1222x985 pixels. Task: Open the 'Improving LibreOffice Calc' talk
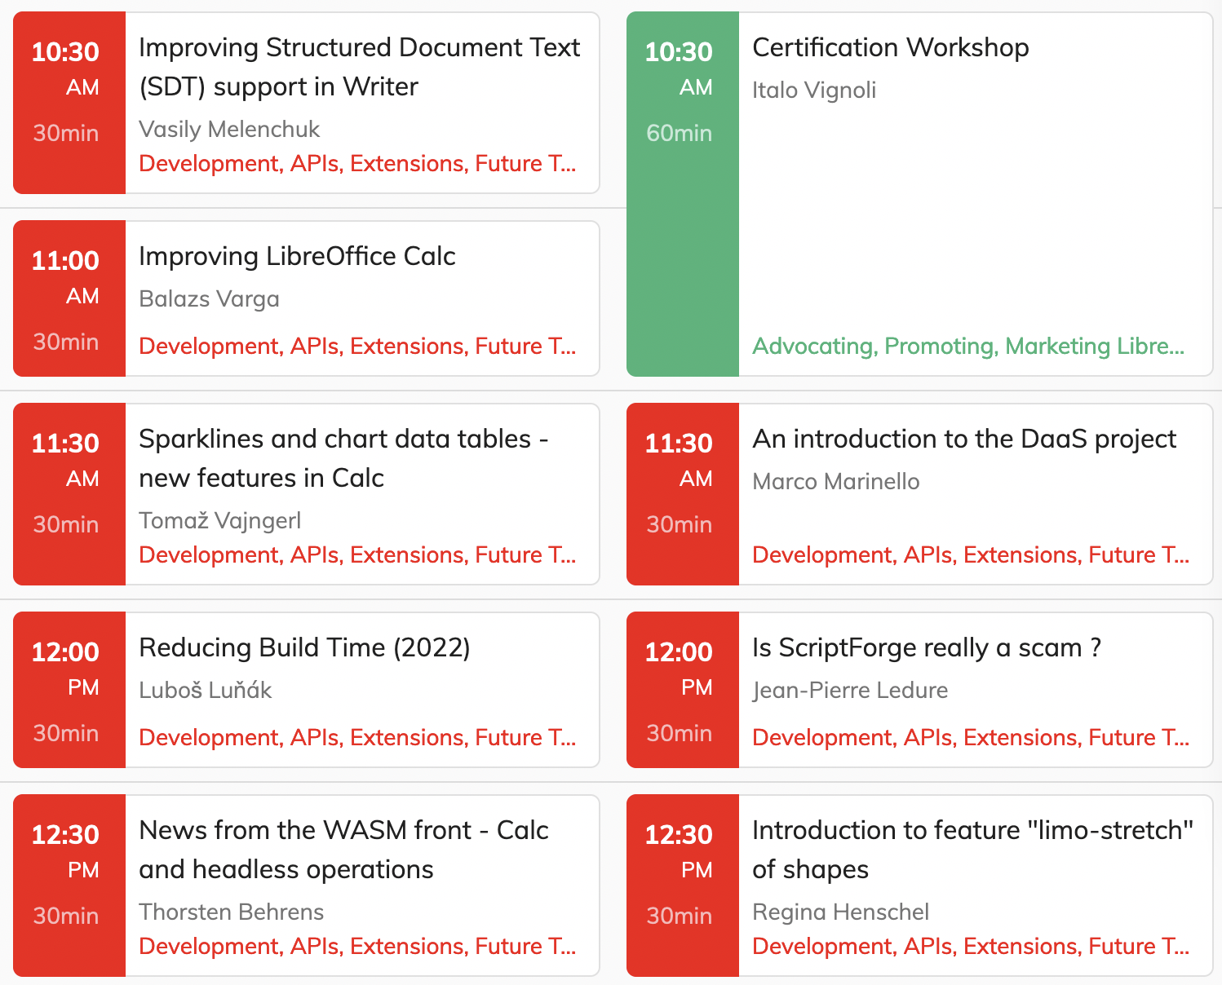tap(297, 256)
